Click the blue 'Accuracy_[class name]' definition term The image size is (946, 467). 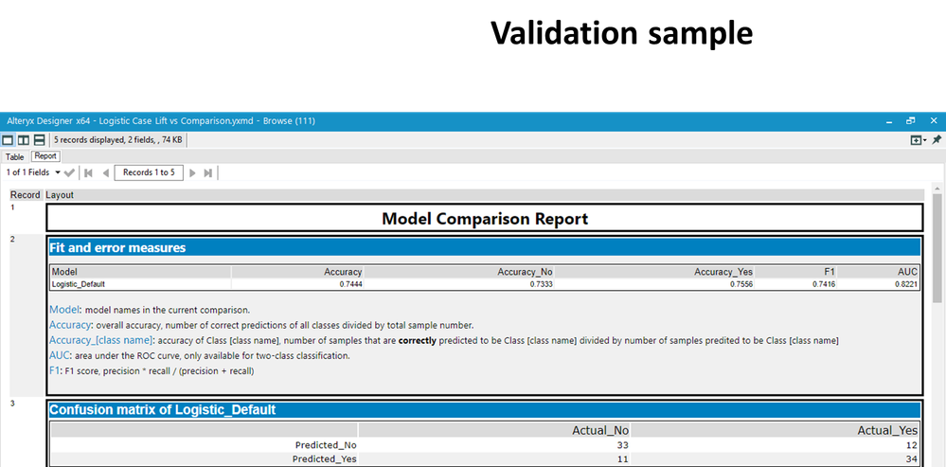[x=101, y=340]
